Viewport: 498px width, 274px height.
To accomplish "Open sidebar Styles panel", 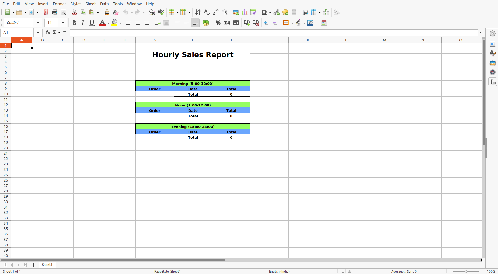I will [493, 53].
